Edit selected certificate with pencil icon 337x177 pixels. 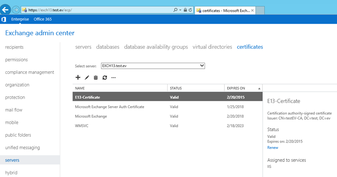[87, 78]
